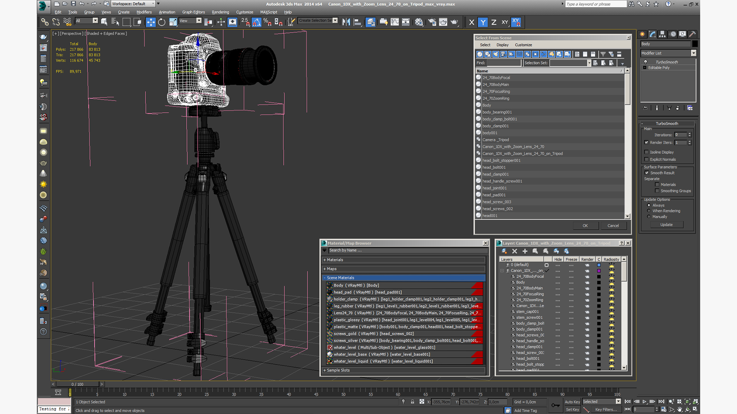Enable Isoline Display checkbox
Screen dimensions: 737x414
tap(647, 152)
